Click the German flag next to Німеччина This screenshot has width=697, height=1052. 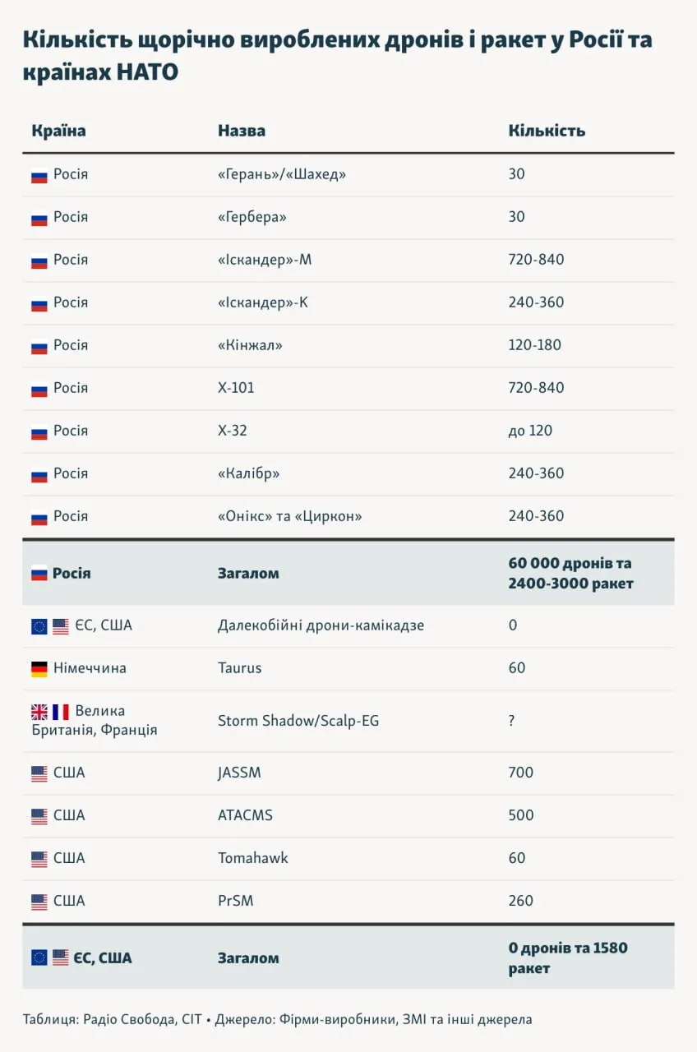tap(39, 668)
